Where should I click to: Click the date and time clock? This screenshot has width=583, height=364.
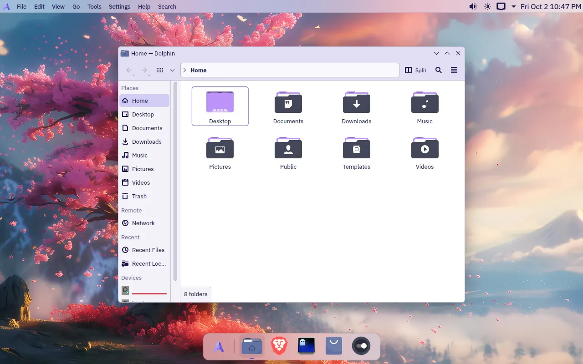pyautogui.click(x=551, y=6)
